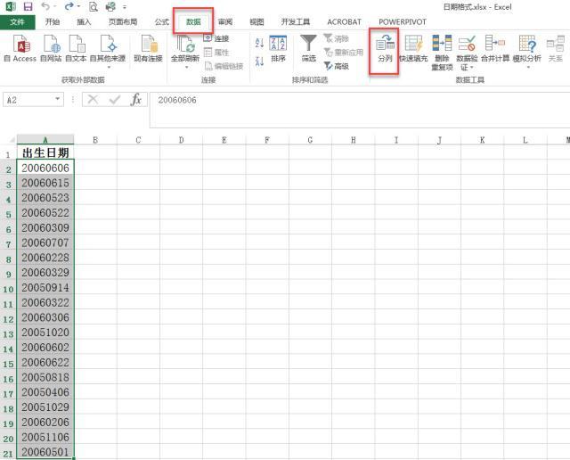Viewport: 570px width, 460px height.
Task: Open the File (文件) tab
Action: point(18,21)
